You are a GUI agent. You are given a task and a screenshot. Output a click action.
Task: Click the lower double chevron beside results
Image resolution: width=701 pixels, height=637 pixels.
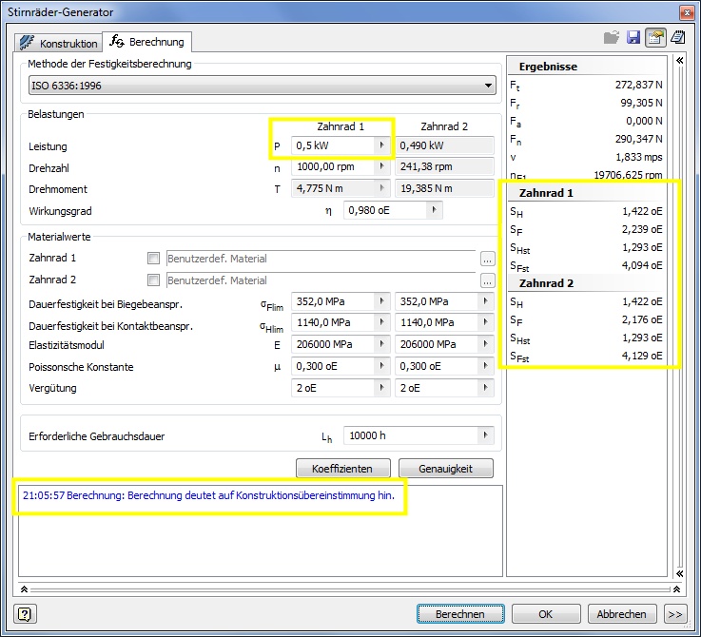point(679,573)
